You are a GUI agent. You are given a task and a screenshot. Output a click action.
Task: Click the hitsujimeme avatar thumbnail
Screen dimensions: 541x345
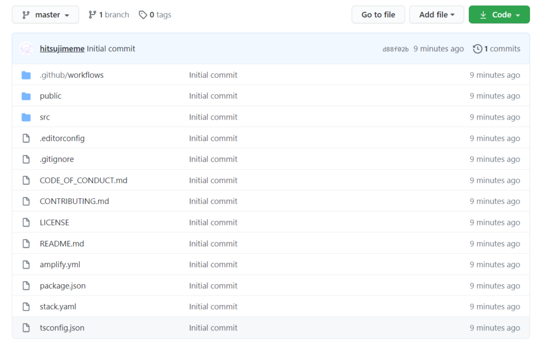26,48
